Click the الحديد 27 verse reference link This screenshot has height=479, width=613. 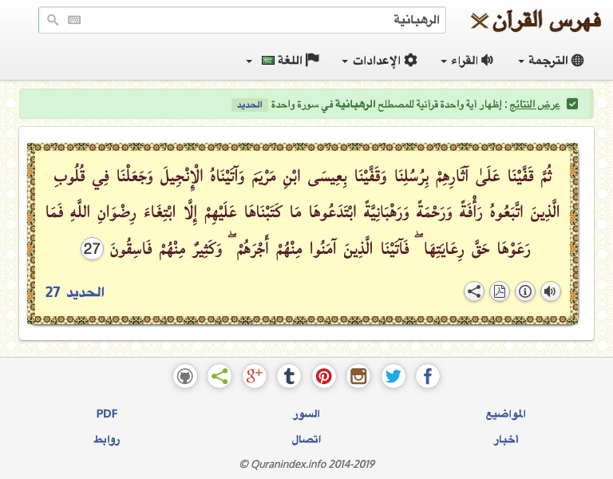[x=75, y=292]
